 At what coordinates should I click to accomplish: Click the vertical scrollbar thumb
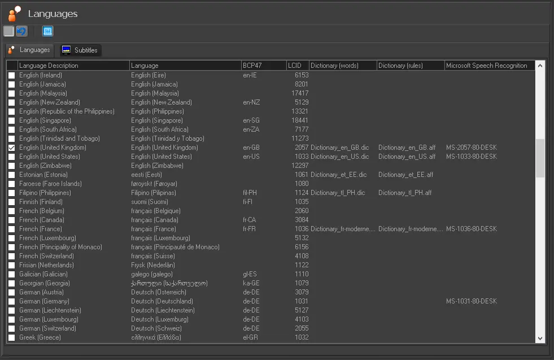(540, 158)
